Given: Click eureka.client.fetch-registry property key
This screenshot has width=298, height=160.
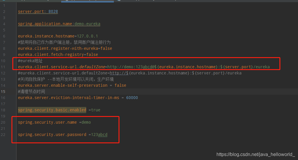Looking at the screenshot, I should (x=51, y=55).
